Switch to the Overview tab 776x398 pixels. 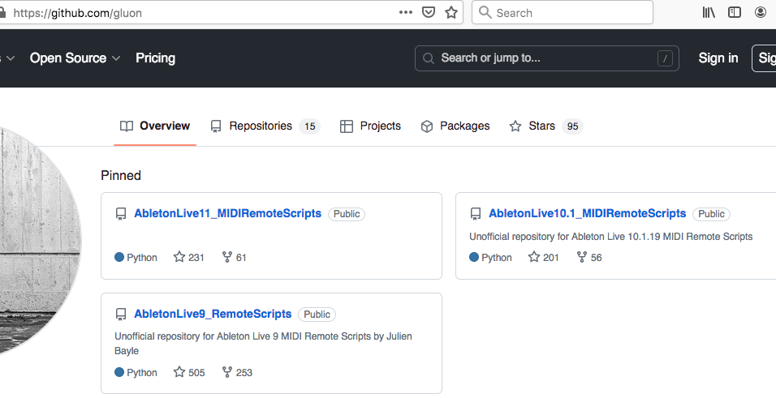(x=155, y=126)
